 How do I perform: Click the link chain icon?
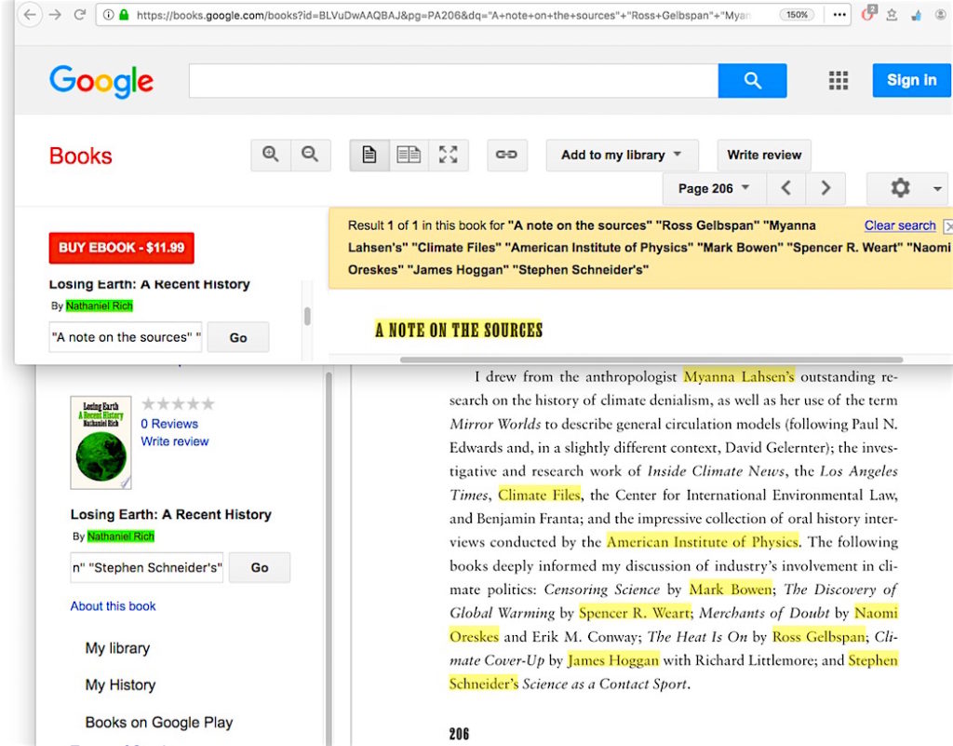tap(506, 156)
